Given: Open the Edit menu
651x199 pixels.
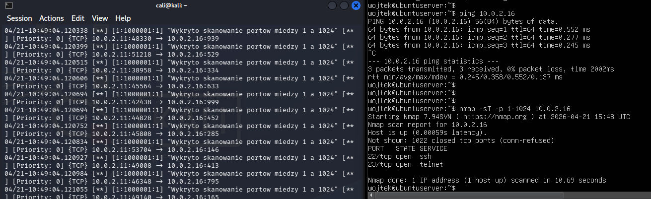Looking at the screenshot, I should pyautogui.click(x=78, y=18).
